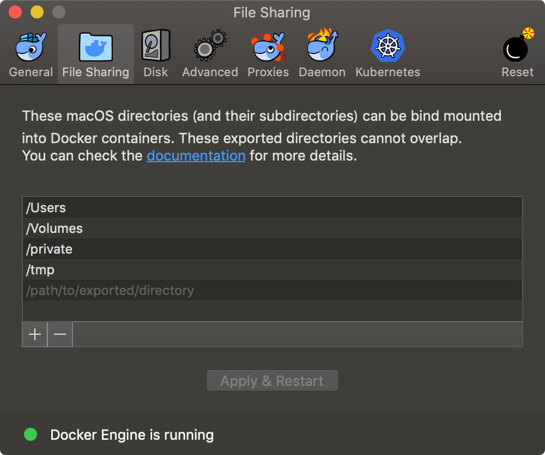The image size is (545, 455).
Task: Open the Proxies whale icon
Action: 268,46
